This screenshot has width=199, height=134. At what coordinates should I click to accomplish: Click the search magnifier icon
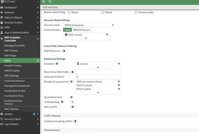(50, 1)
